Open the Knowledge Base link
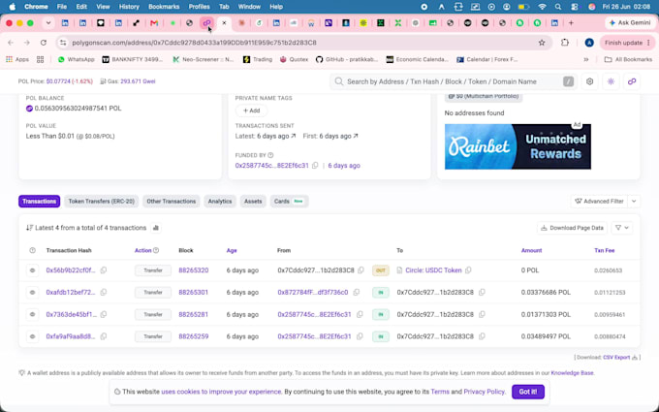Viewport: 659px width, 412px height. pyautogui.click(x=572, y=373)
